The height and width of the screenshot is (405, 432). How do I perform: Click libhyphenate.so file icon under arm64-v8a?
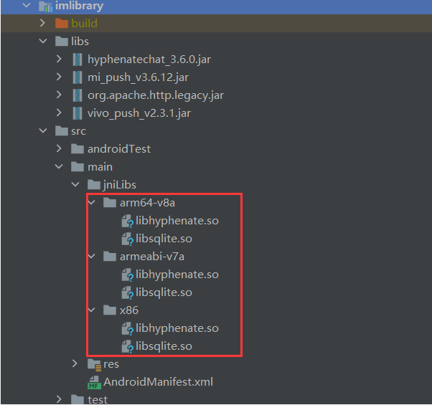[x=128, y=221]
